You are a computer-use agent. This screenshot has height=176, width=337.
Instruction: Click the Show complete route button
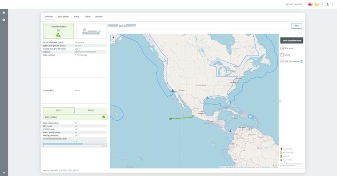292,40
